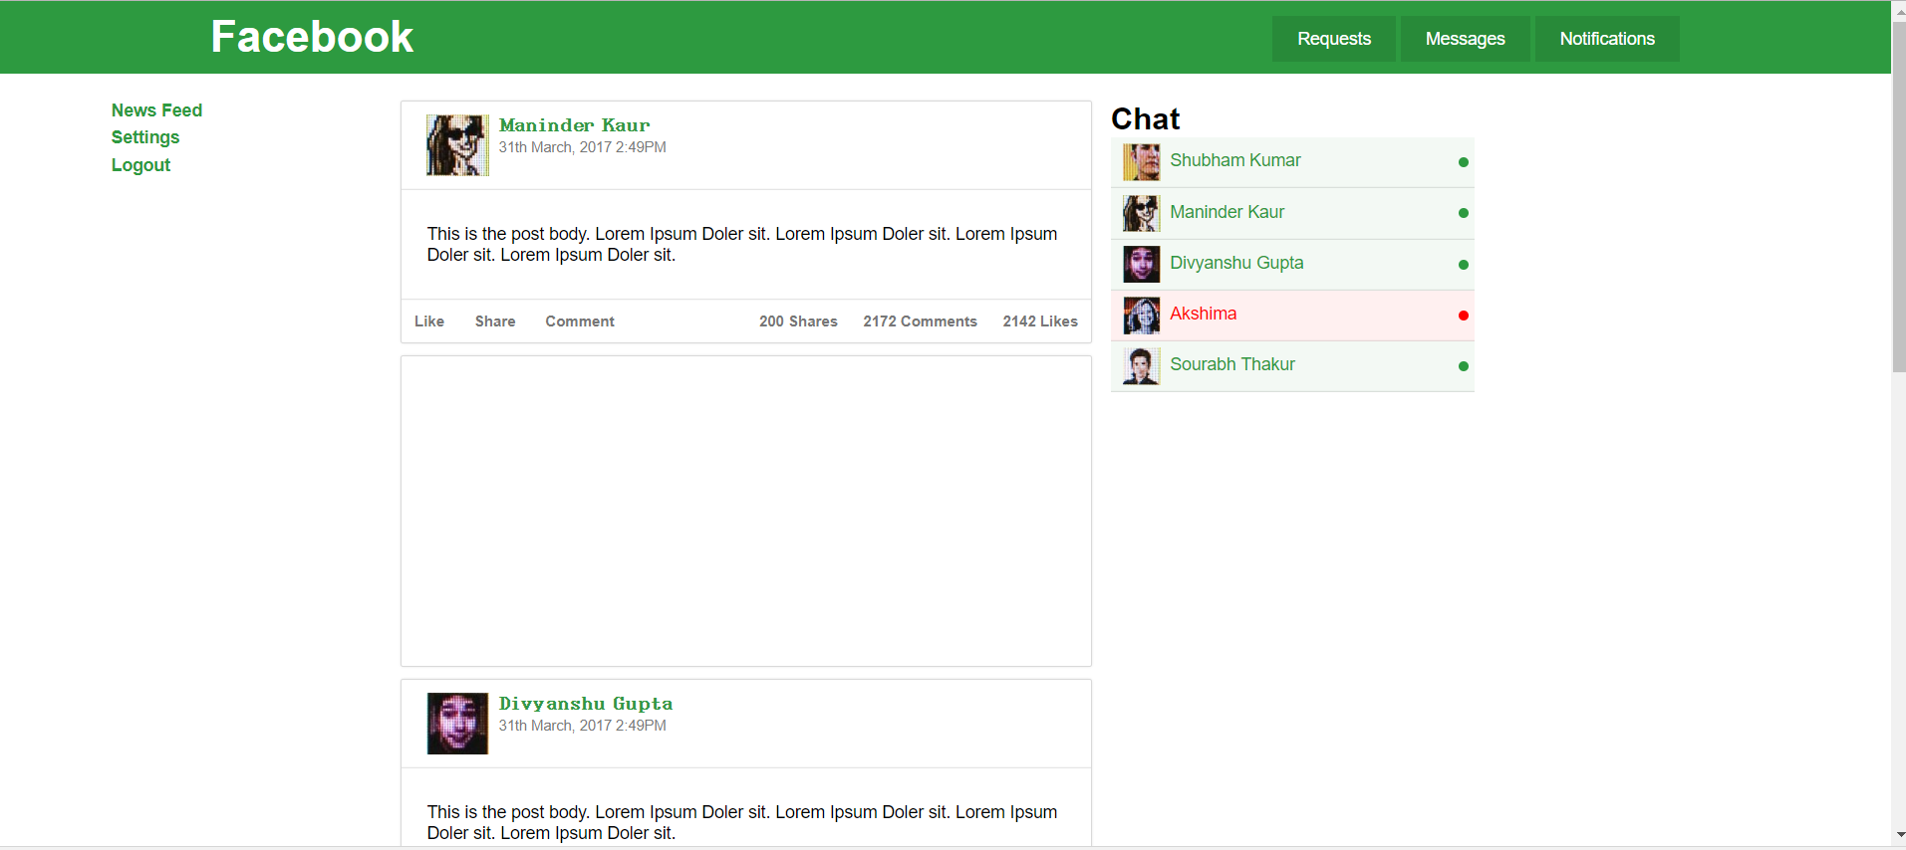Click Akshima's avatar in chat list
Image resolution: width=1906 pixels, height=850 pixels.
[1141, 316]
